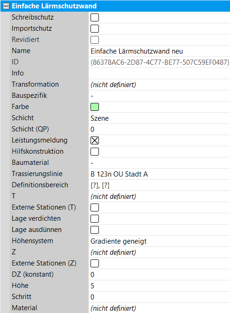230x313 pixels.
Task: Check Externe Stationen (Z) box
Action: coord(95,263)
